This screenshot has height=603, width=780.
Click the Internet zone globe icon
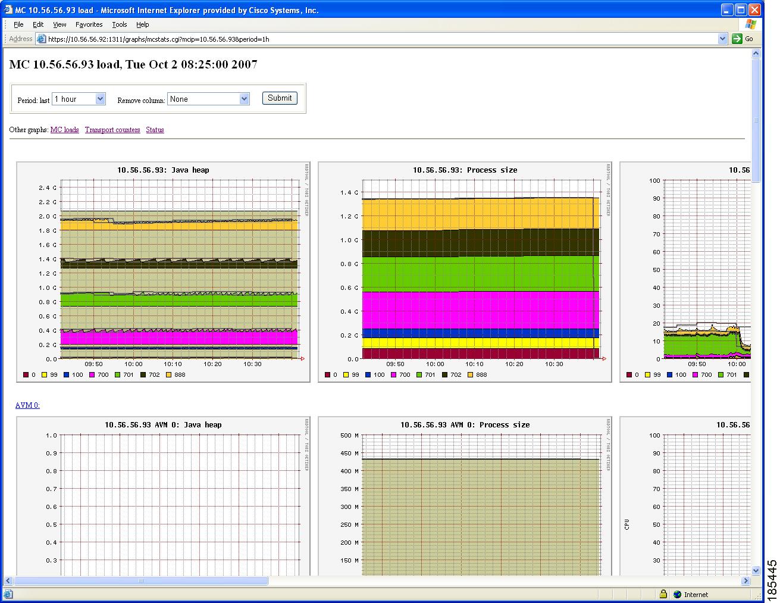[677, 594]
